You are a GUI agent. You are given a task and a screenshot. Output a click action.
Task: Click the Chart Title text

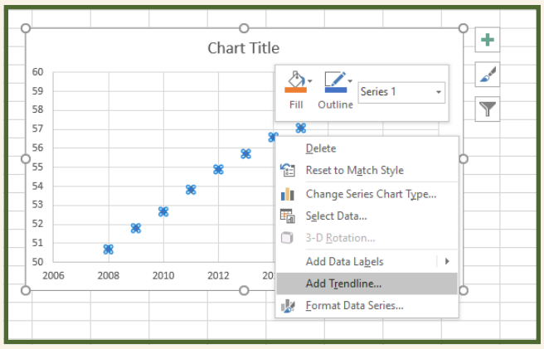click(x=243, y=48)
